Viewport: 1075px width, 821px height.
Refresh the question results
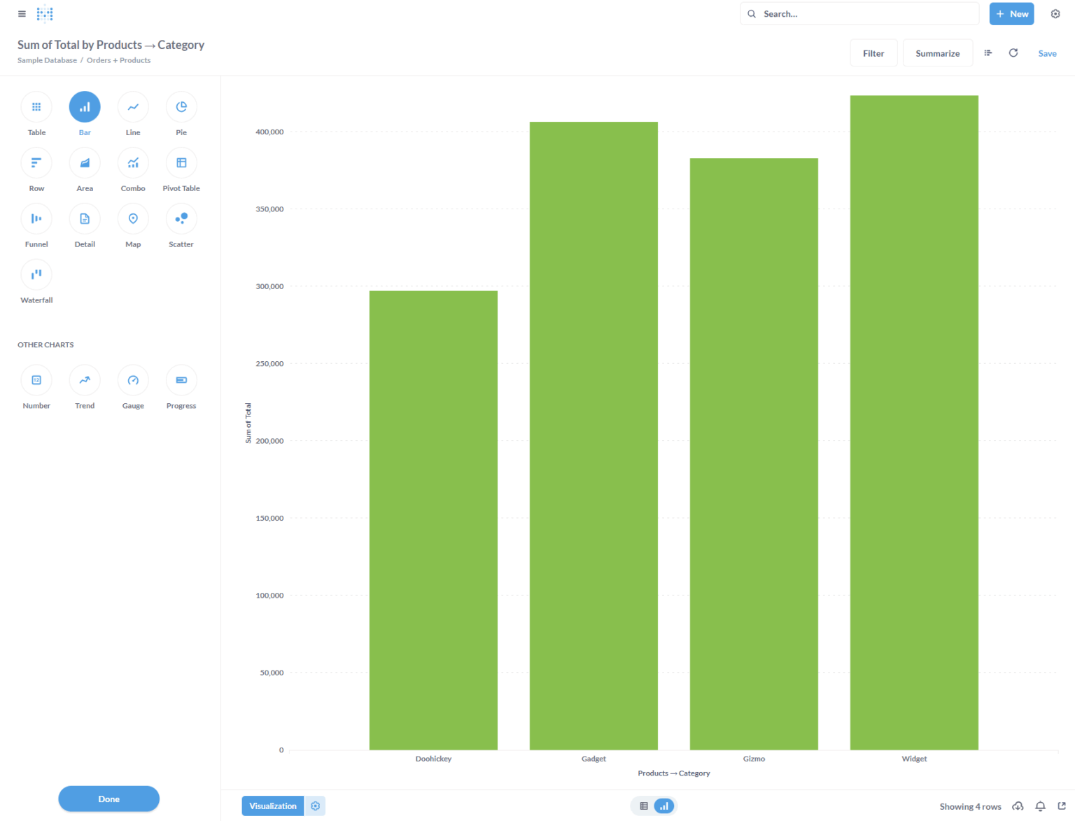[1013, 52]
